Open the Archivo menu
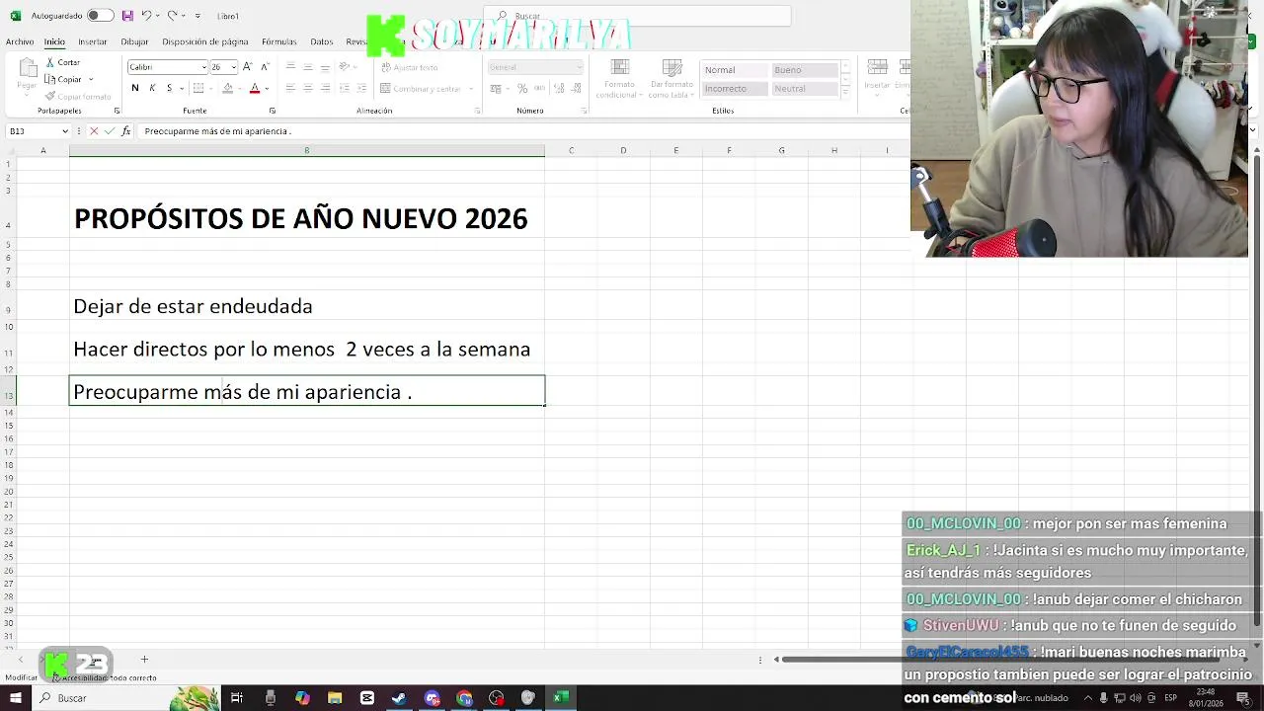This screenshot has height=711, width=1264. click(20, 42)
